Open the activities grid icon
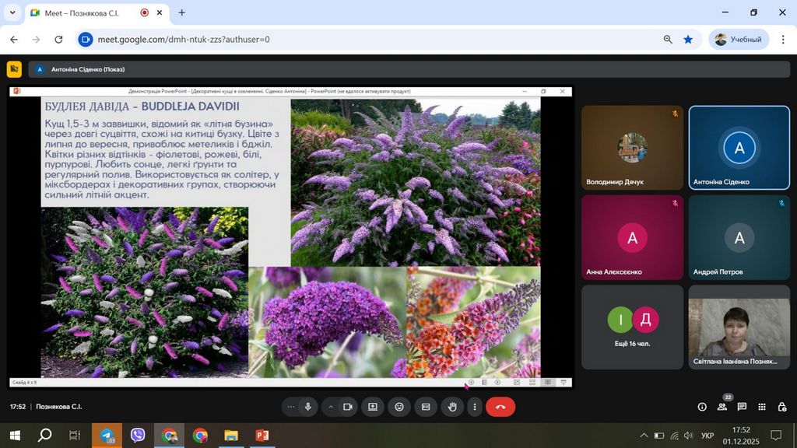 tap(762, 407)
